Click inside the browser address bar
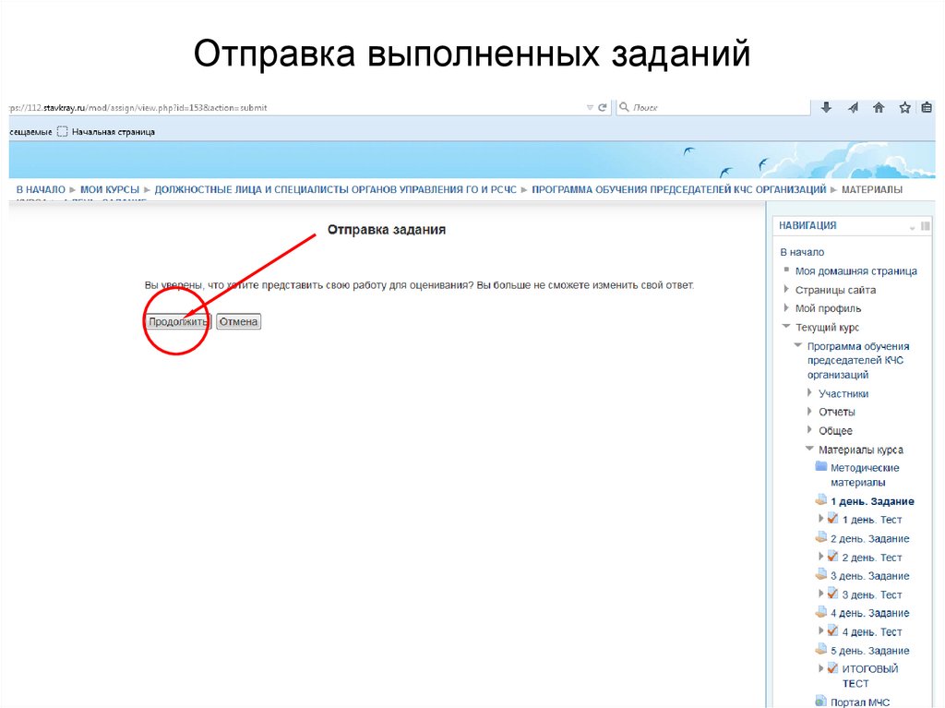This screenshot has width=945, height=708. pyautogui.click(x=277, y=107)
